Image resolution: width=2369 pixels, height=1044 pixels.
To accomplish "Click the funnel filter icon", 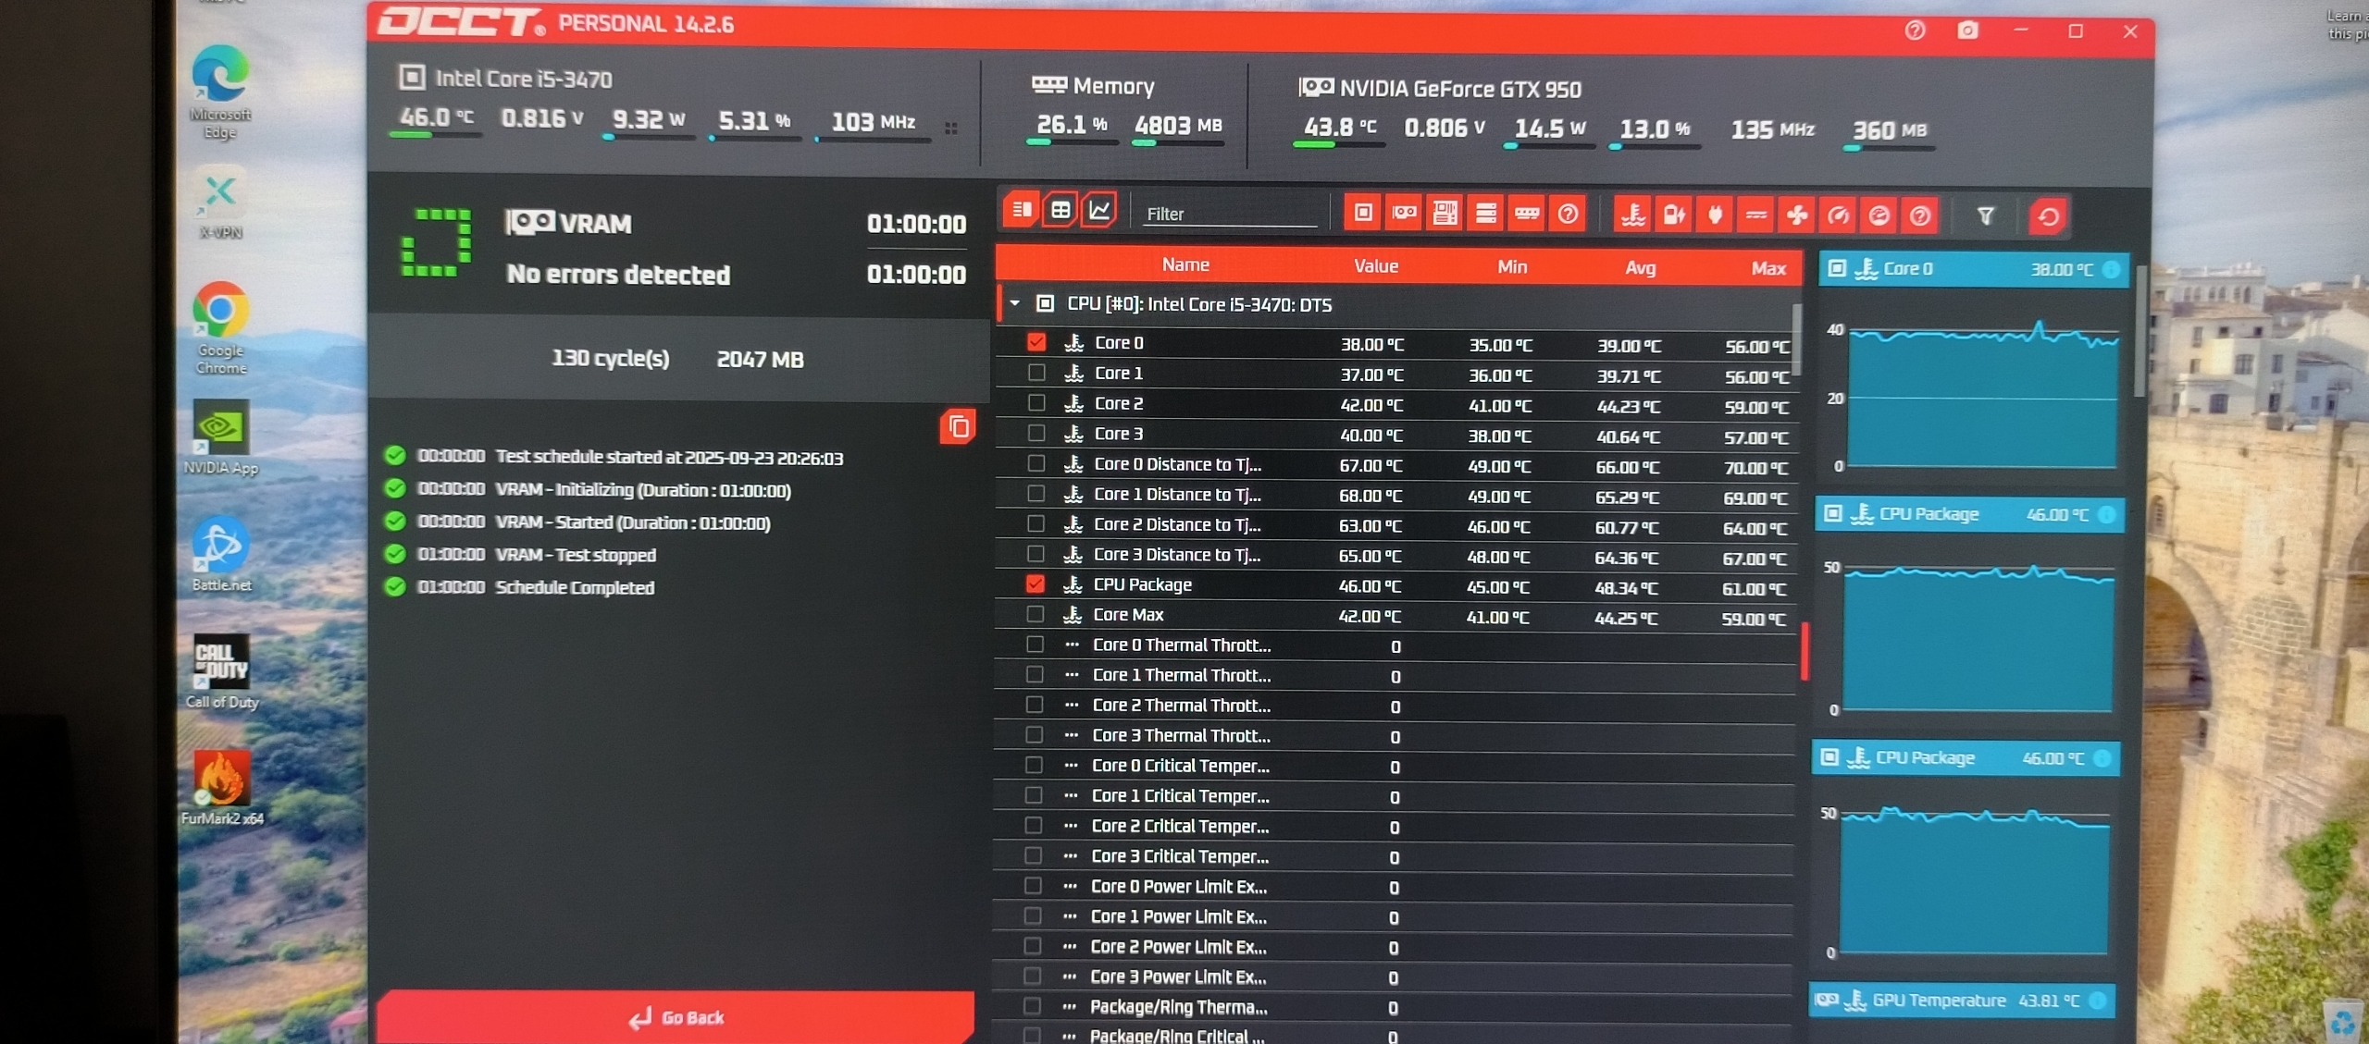I will coord(1985,216).
